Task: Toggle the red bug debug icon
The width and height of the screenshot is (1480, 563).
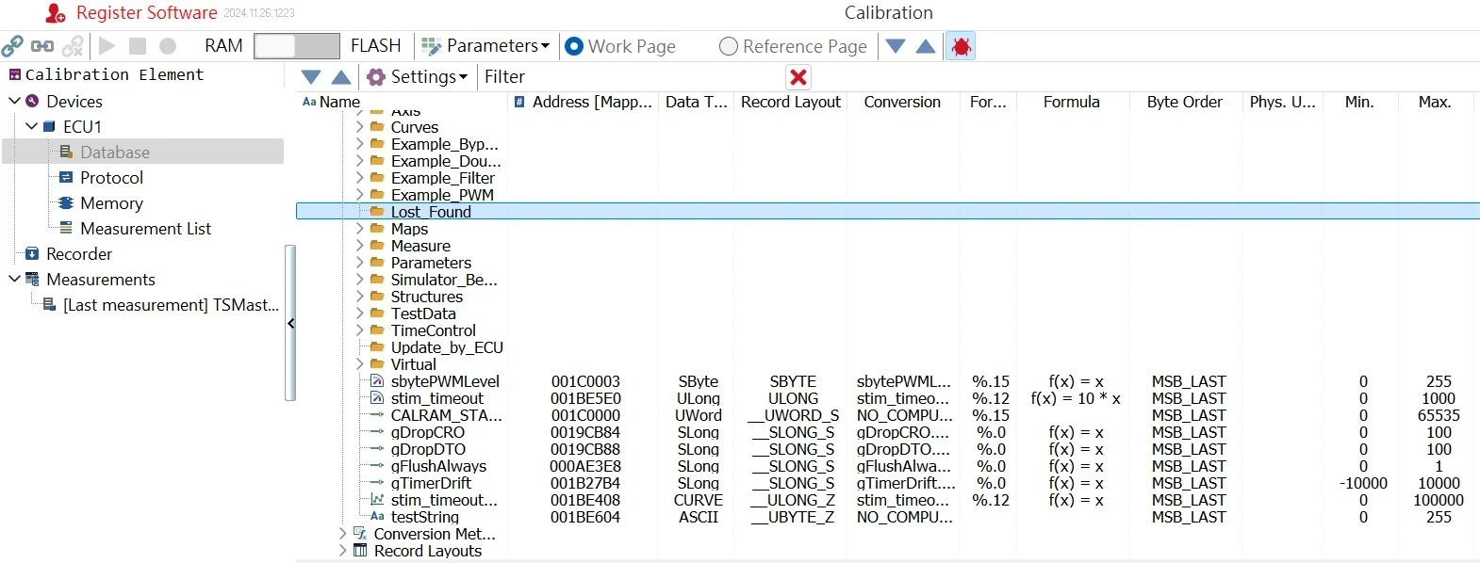Action: tap(961, 45)
